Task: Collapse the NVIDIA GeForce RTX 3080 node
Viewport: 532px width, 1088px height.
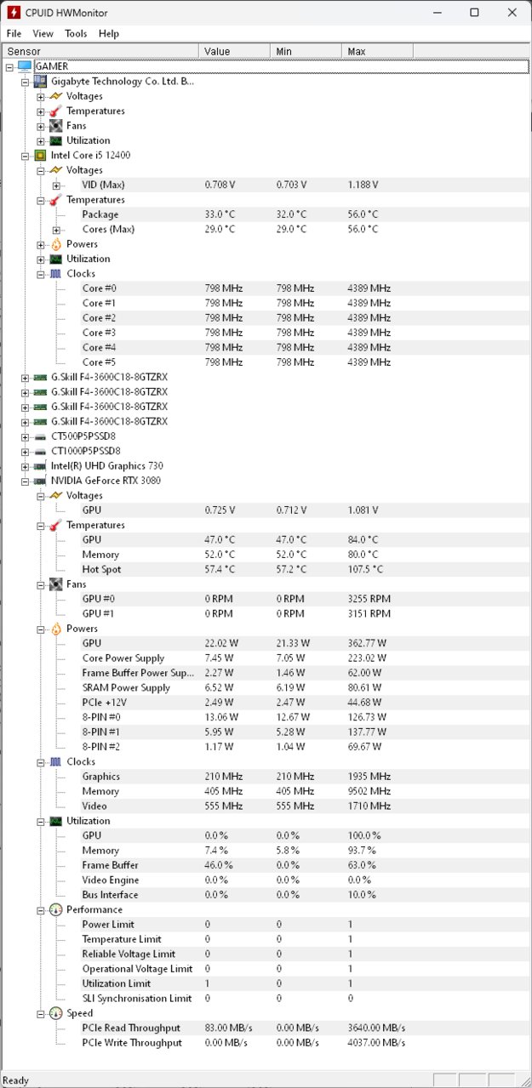Action: 25,481
